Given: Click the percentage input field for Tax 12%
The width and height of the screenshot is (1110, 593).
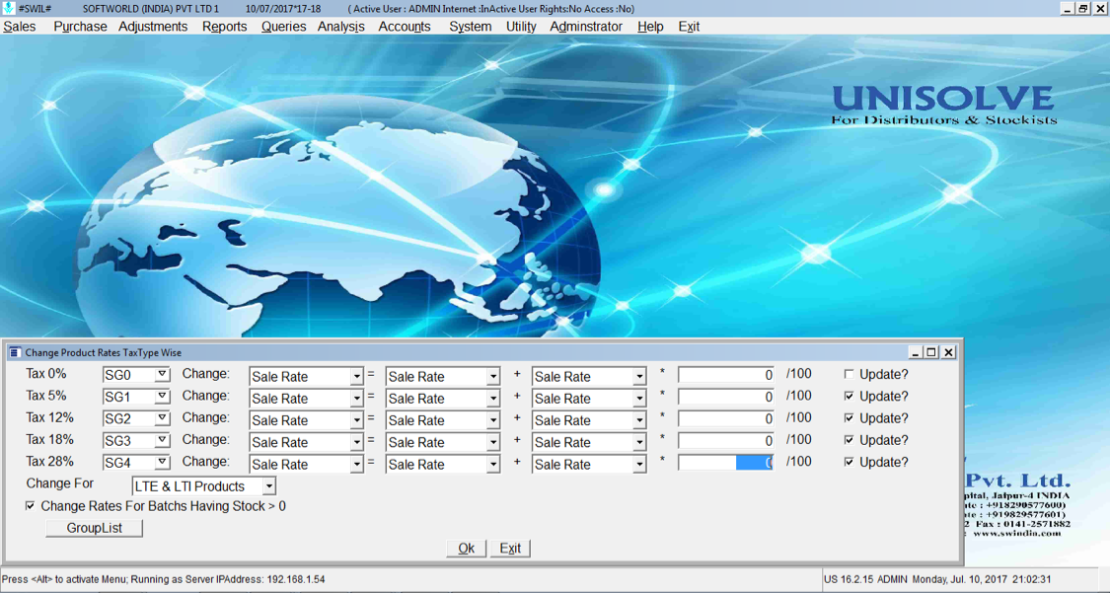Looking at the screenshot, I should pos(726,419).
